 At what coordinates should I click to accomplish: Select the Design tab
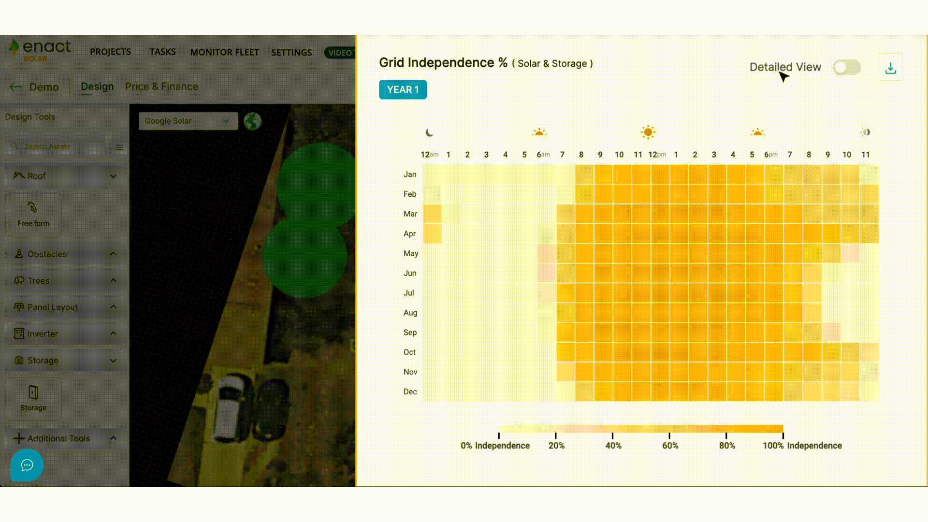tap(97, 86)
